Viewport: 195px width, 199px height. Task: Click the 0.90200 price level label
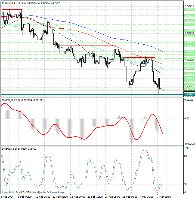coord(189,20)
